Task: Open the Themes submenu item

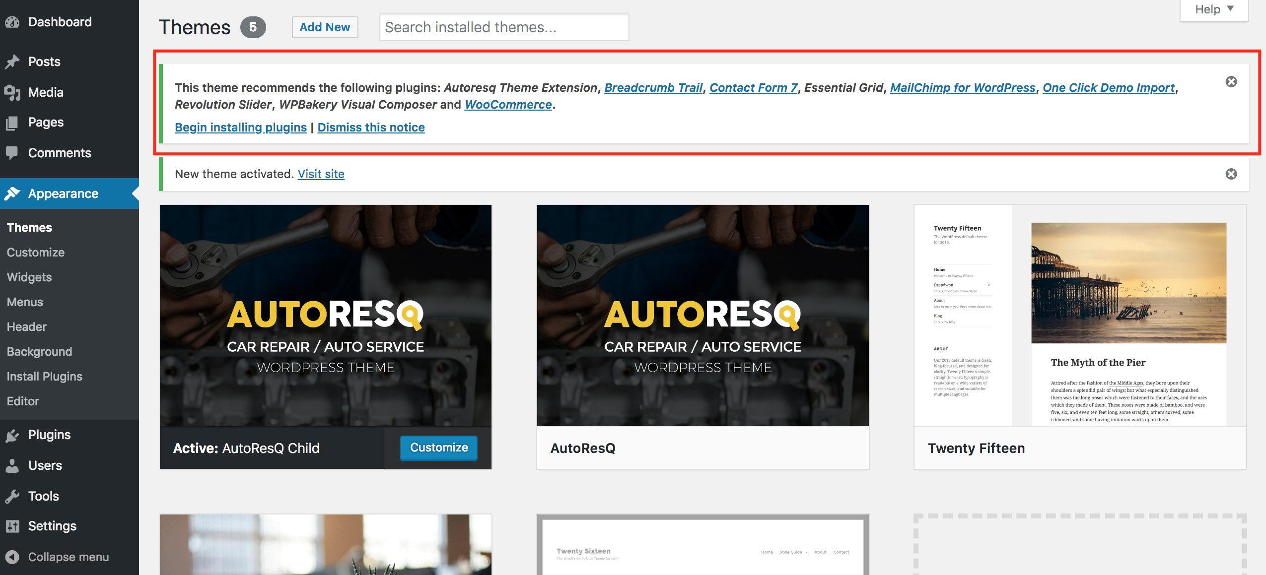Action: pos(29,228)
